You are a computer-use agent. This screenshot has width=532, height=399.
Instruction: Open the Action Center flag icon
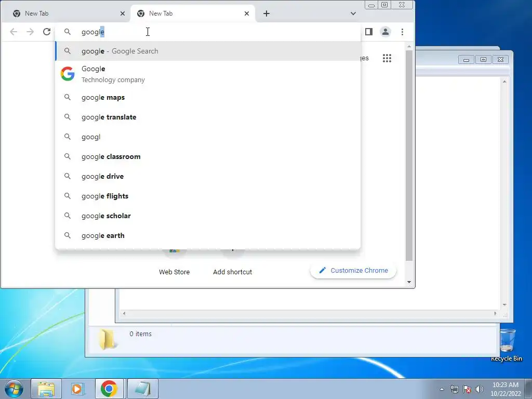467,389
